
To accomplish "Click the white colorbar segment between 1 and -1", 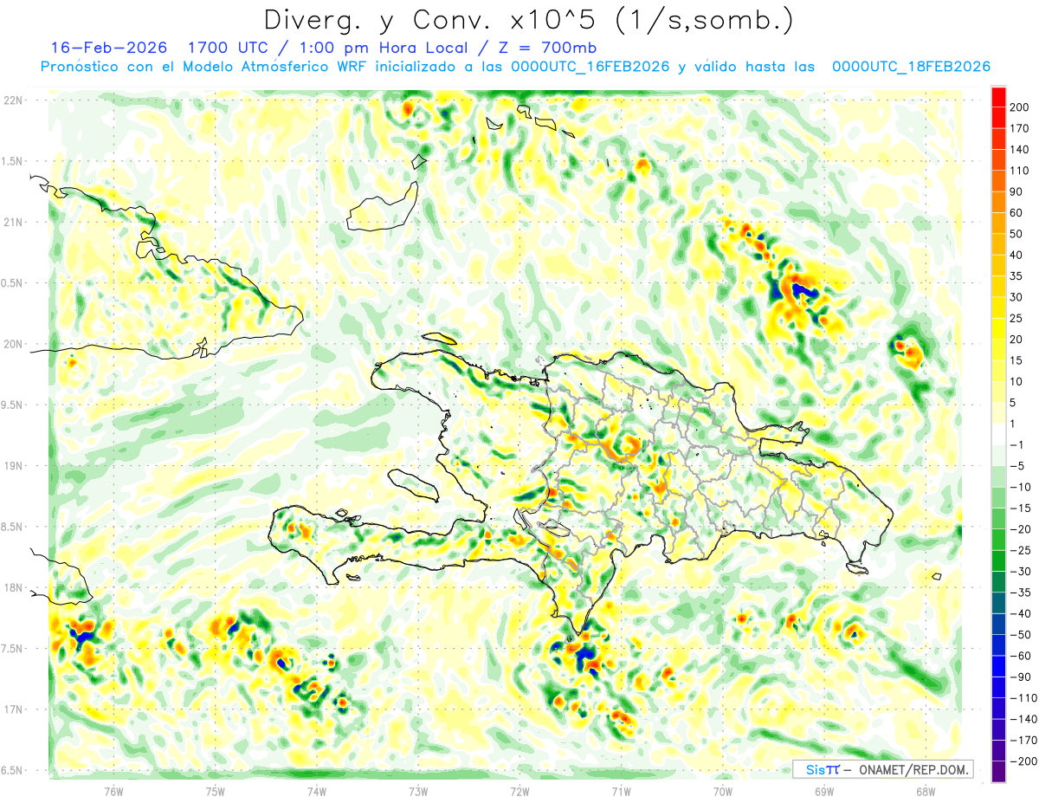I will [998, 434].
